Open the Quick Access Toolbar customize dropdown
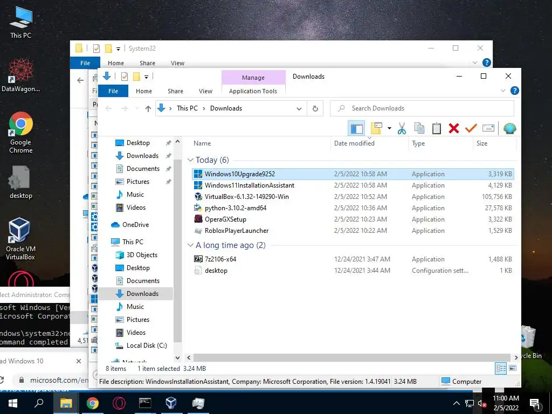552x414 pixels. pyautogui.click(x=146, y=77)
